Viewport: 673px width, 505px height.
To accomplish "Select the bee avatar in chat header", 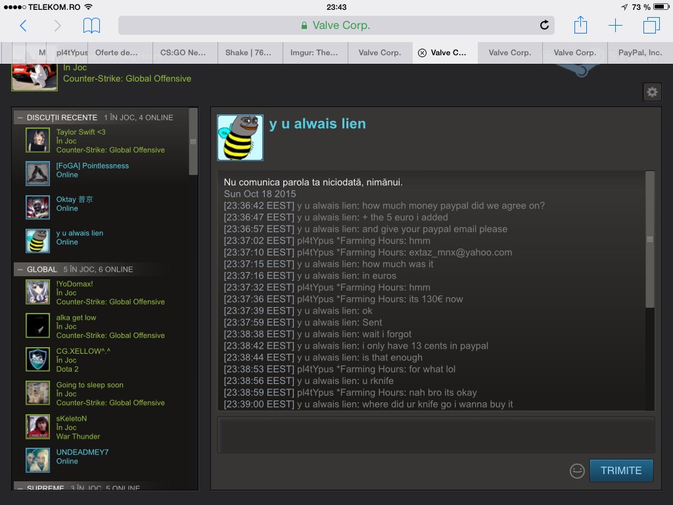I will tap(240, 138).
